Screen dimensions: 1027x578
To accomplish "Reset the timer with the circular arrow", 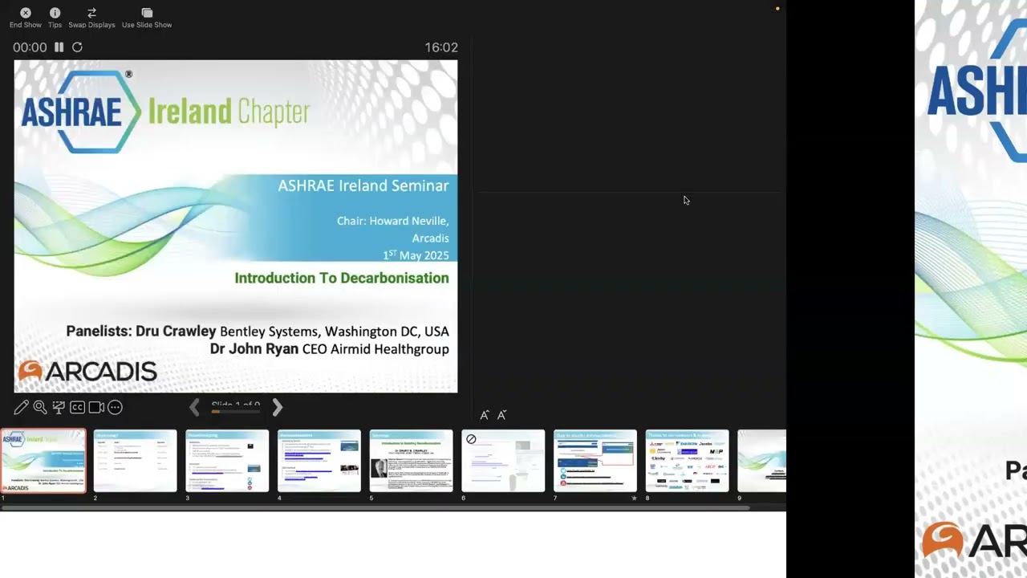I will [77, 47].
